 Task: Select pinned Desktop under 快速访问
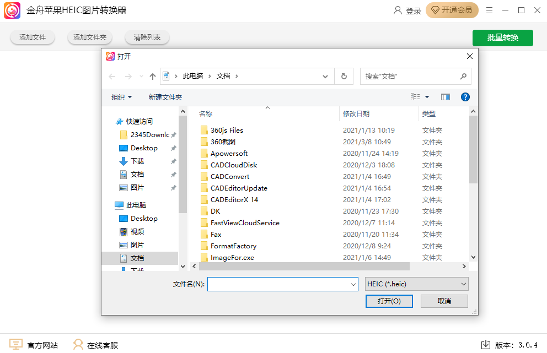pos(144,148)
